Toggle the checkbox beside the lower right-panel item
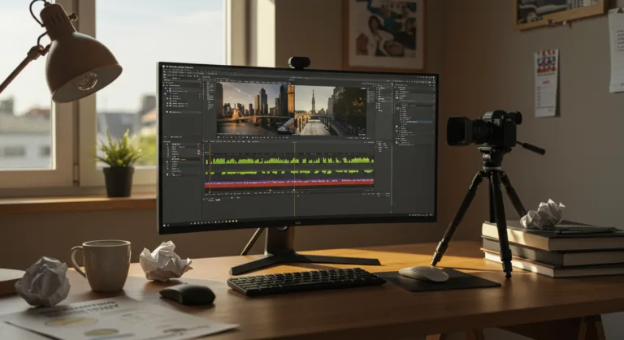This screenshot has height=340, width=624. (x=397, y=140)
